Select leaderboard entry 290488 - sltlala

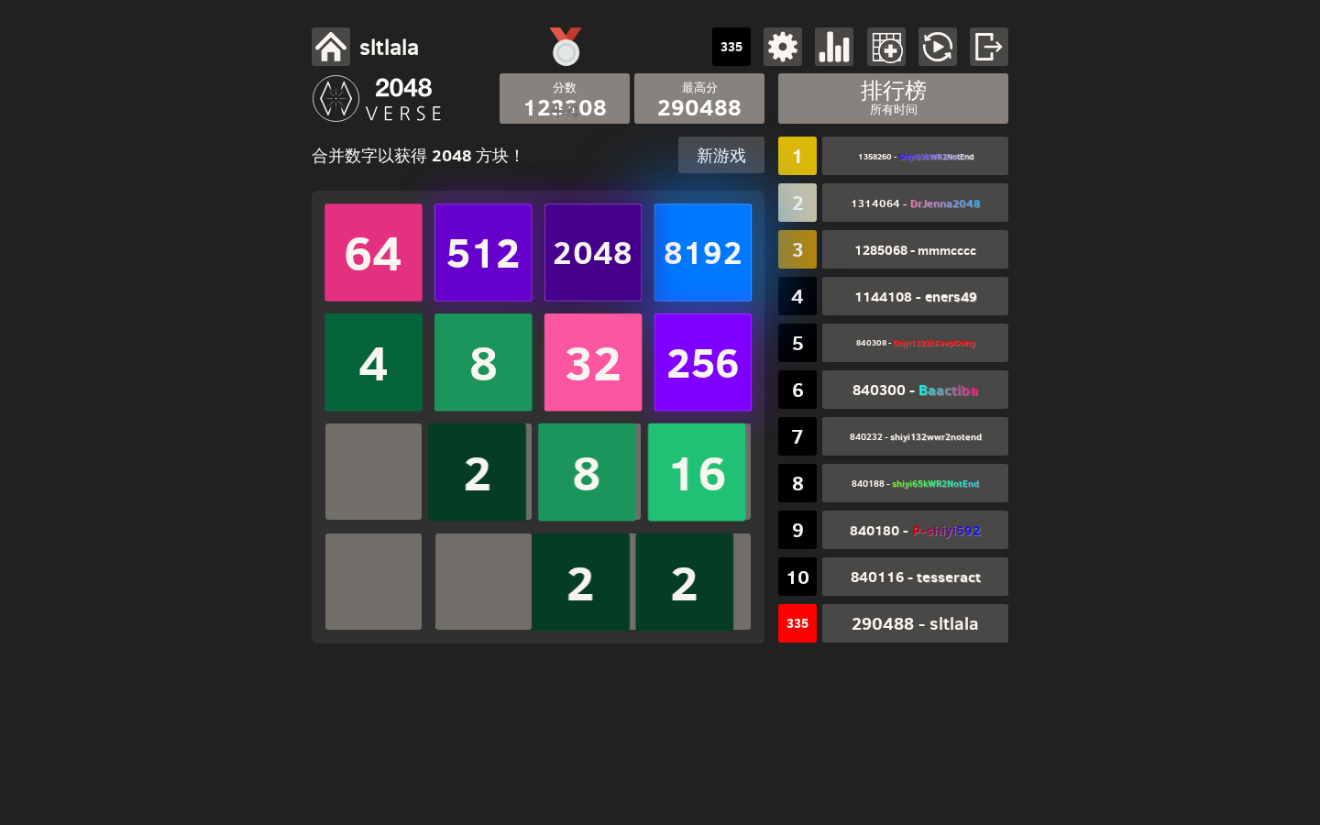(x=915, y=623)
